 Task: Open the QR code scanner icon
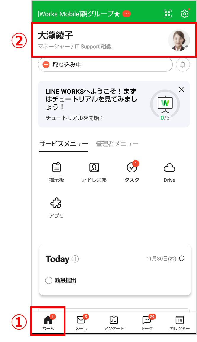tap(167, 14)
